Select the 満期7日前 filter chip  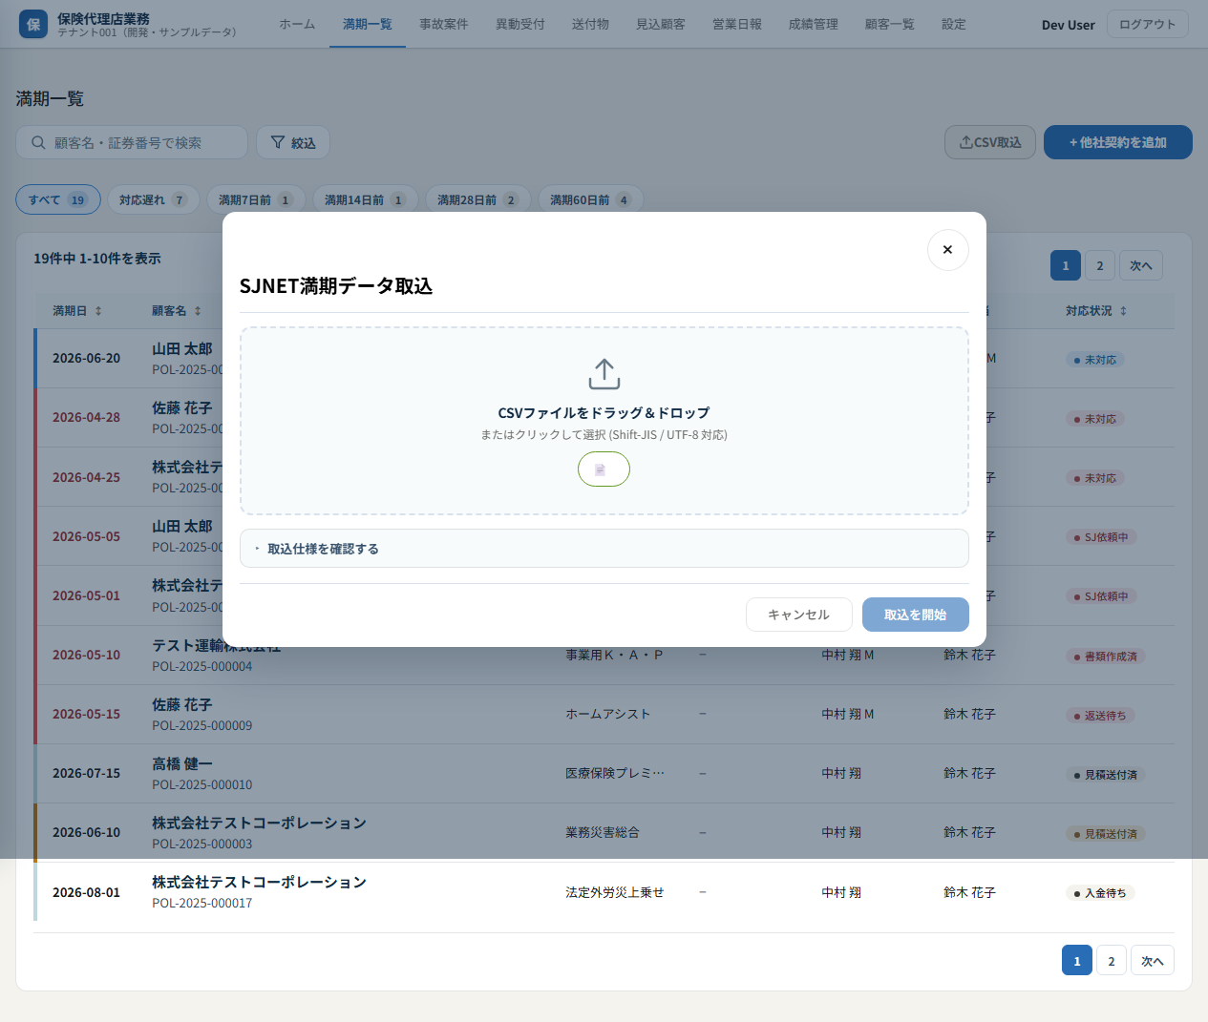tap(256, 199)
